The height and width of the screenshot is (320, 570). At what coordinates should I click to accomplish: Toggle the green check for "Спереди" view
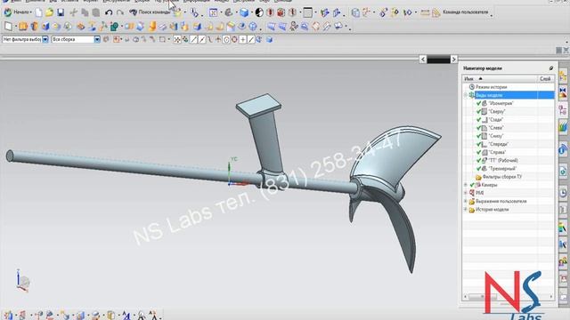(x=479, y=144)
